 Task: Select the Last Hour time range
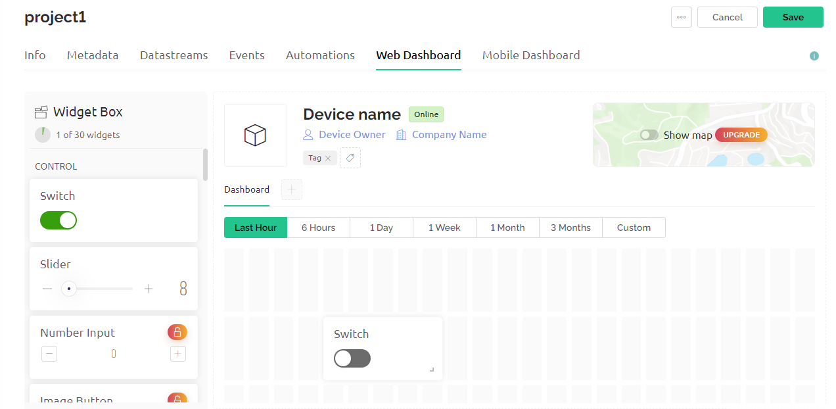coord(256,228)
